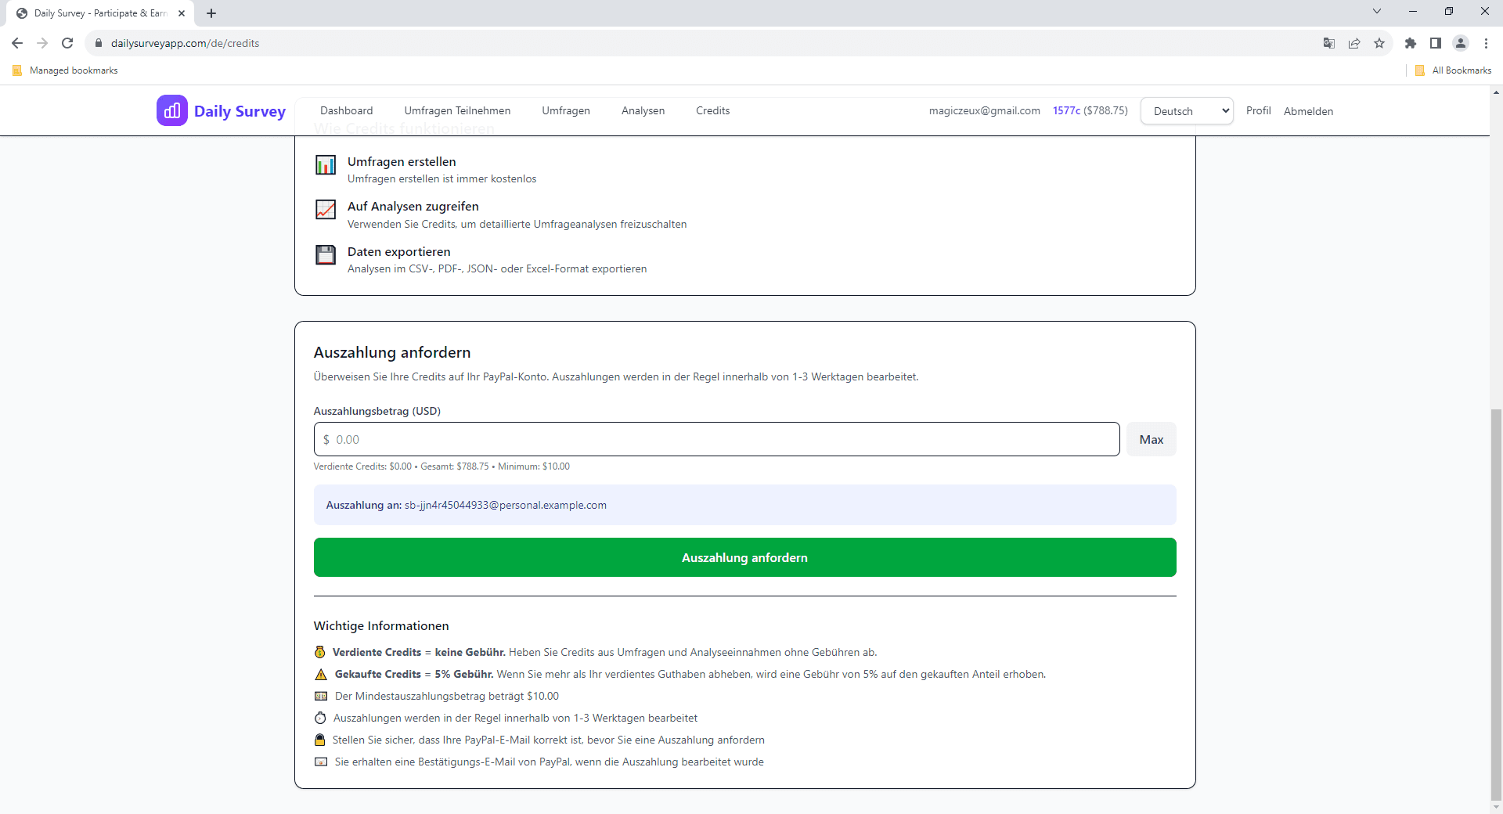The height and width of the screenshot is (814, 1503).
Task: Open the browser Extensions puzzle icon
Action: point(1410,43)
